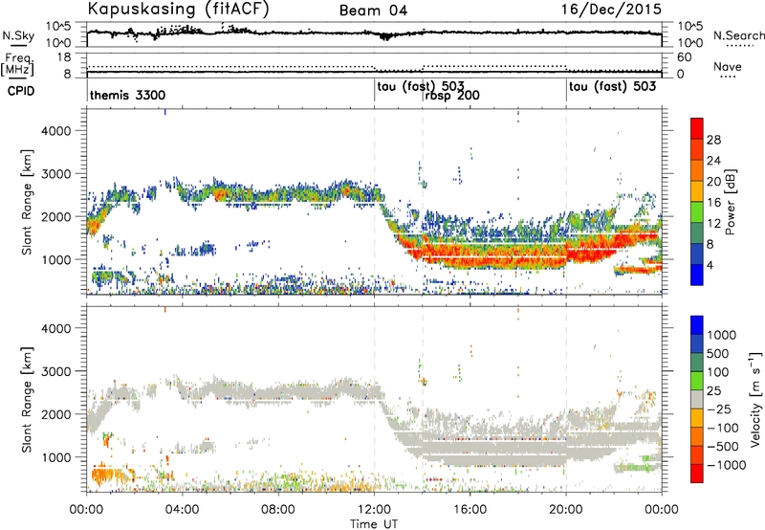Select the Slant Range [km] label of power panel
The width and height of the screenshot is (765, 530).
tap(27, 202)
